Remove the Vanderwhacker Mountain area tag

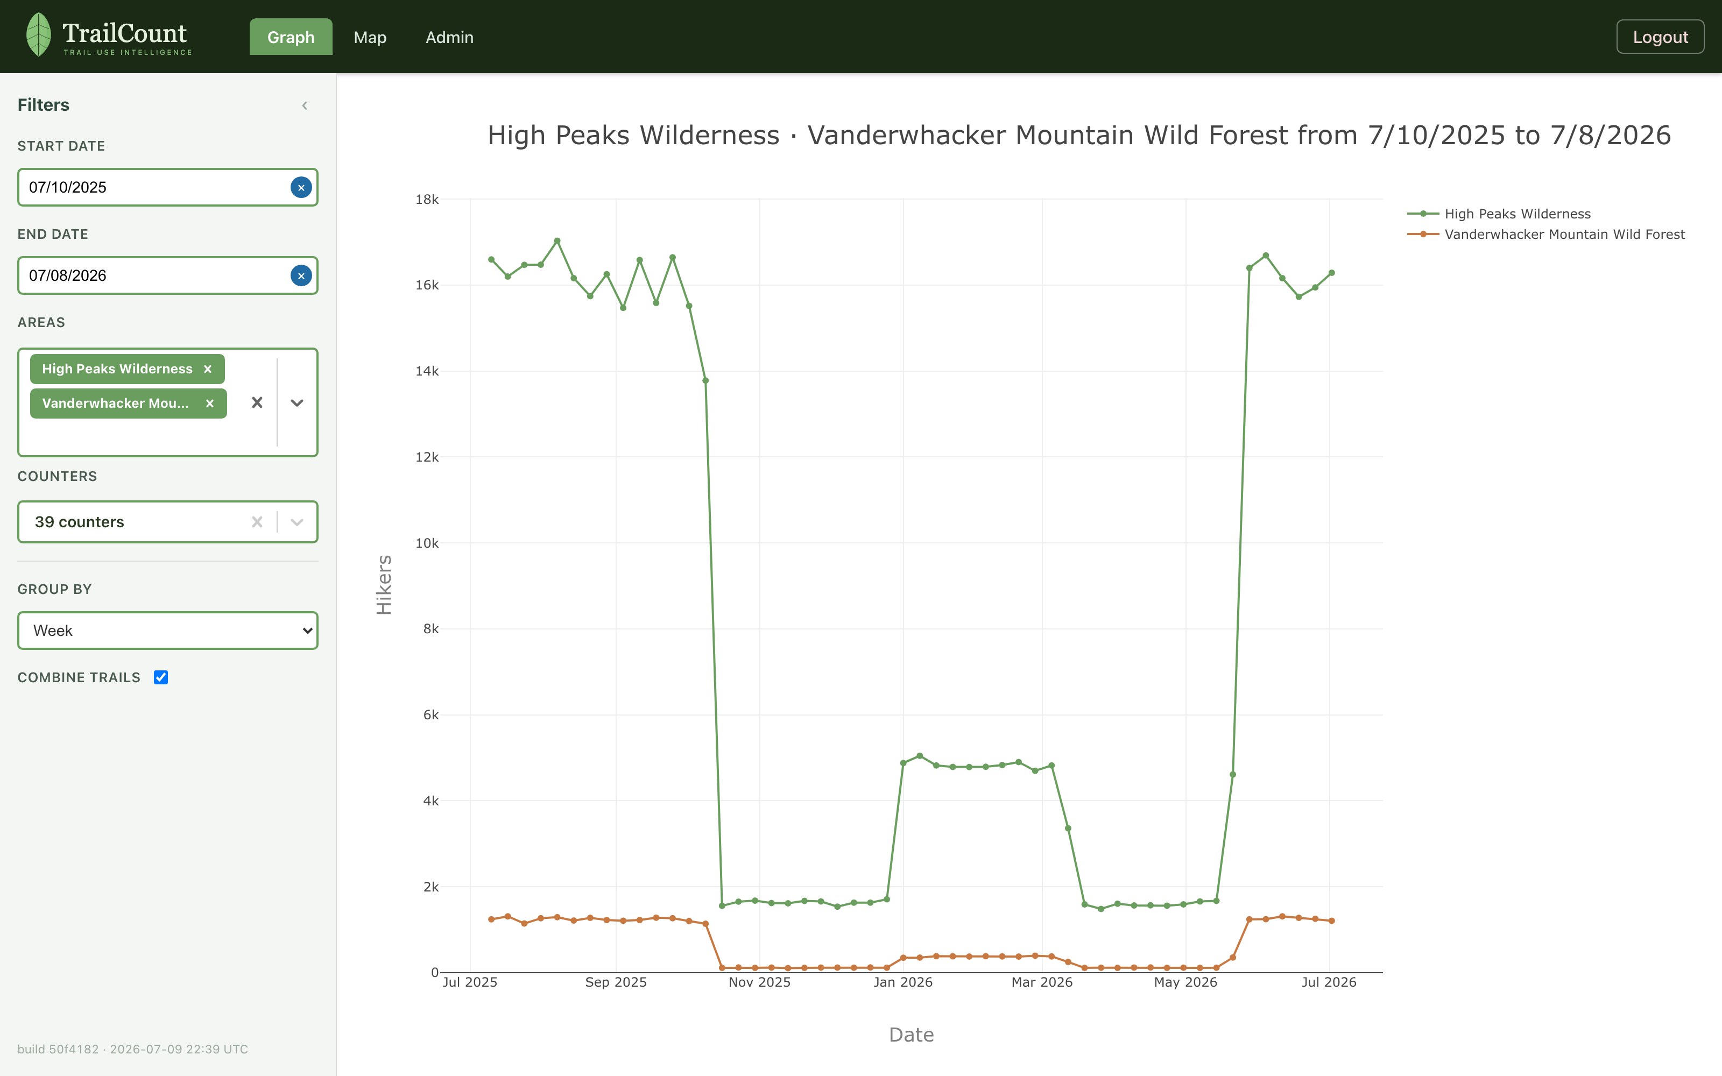click(x=210, y=403)
